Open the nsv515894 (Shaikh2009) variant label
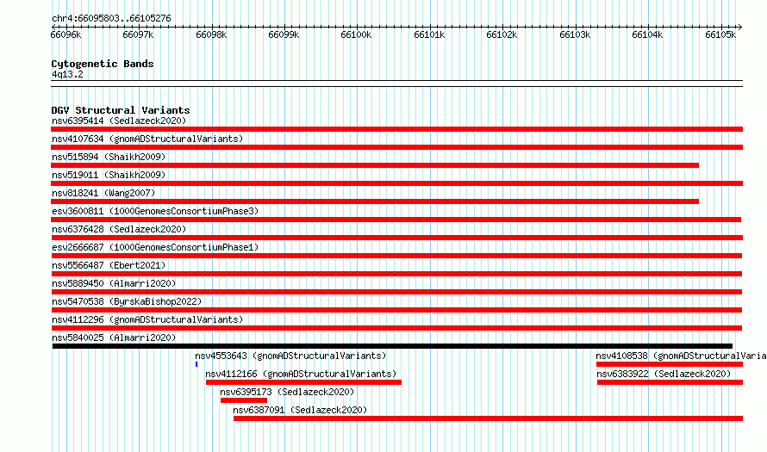Screen dimensions: 767x452 (109, 157)
